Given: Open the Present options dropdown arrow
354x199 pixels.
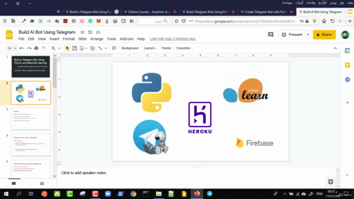Looking at the screenshot, I should coord(308,35).
